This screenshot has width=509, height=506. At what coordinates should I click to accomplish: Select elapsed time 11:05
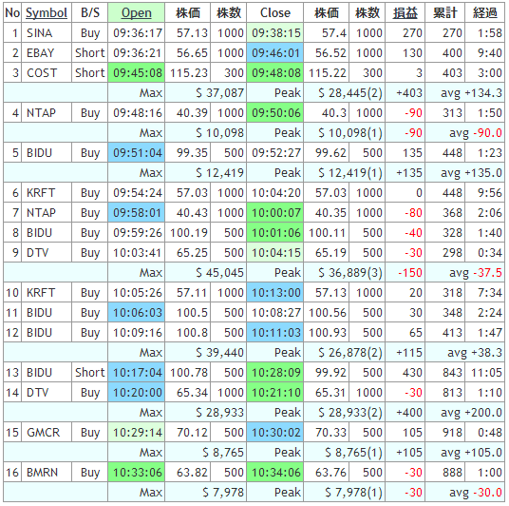(484, 372)
